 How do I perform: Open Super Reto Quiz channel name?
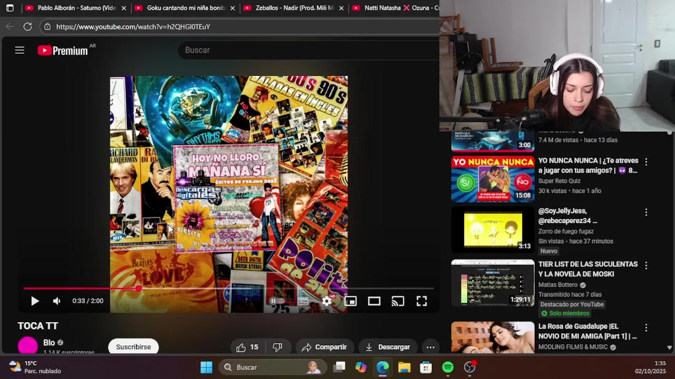tap(560, 181)
